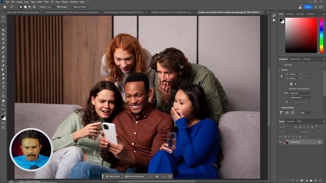Screen dimensions: 326x183
Task: Click Select subject in contextual bar
Action: click(x=113, y=176)
